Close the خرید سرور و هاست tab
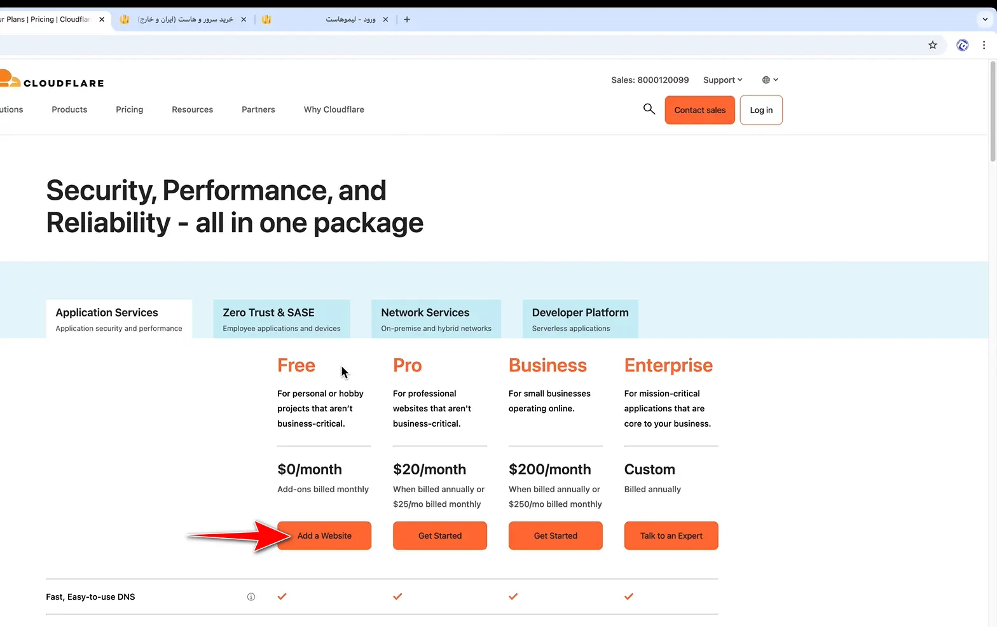Viewport: 997px width, 627px height. [244, 20]
